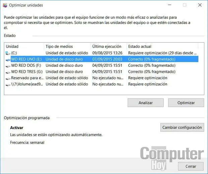Click the bold Activar label

[16, 128]
